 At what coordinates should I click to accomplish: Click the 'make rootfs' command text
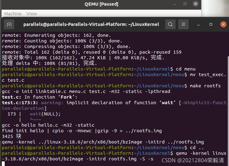(x=205, y=86)
